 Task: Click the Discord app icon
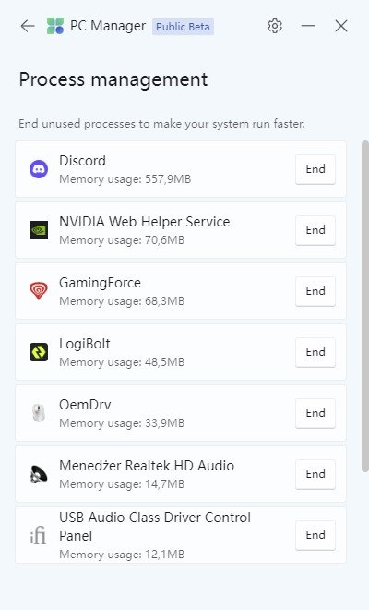point(39,169)
